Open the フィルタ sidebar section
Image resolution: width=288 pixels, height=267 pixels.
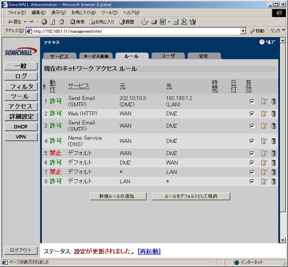tap(21, 87)
